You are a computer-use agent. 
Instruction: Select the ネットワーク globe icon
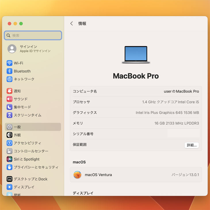pyautogui.click(x=9, y=79)
